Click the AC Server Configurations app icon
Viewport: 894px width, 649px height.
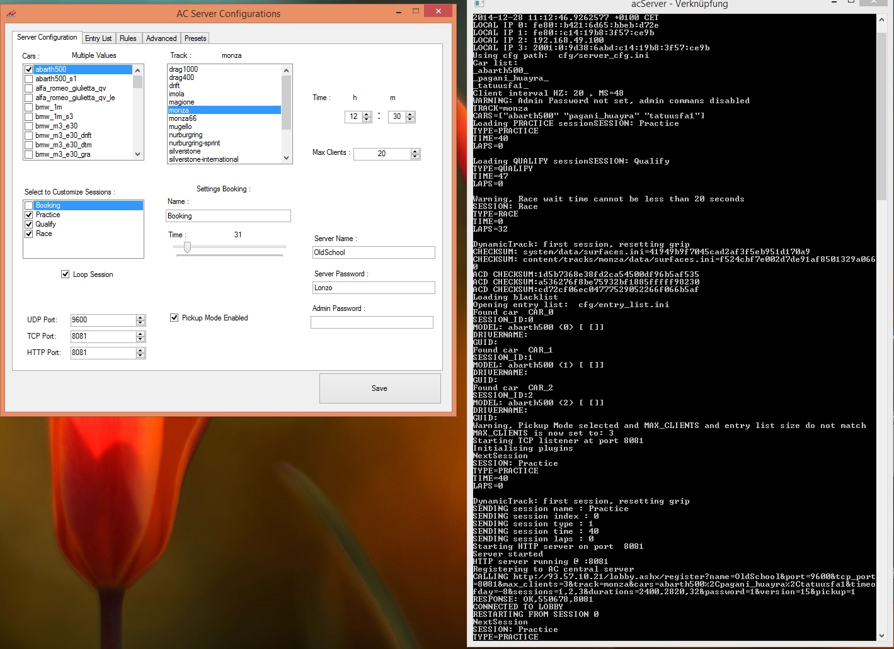[x=11, y=13]
